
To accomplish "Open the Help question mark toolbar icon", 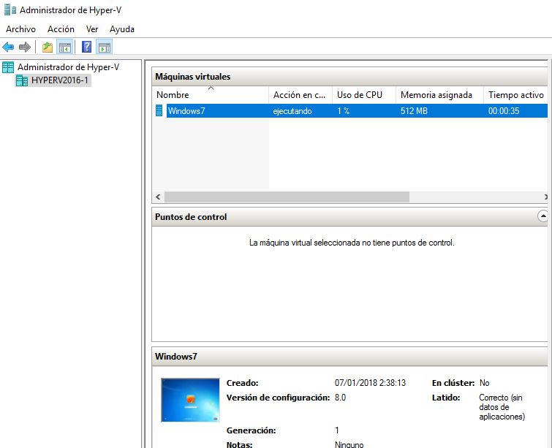I will pyautogui.click(x=86, y=47).
